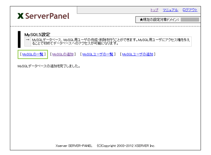Click the ★現在の設定対象ドメイン label
211x155 pixels.
(159, 20)
